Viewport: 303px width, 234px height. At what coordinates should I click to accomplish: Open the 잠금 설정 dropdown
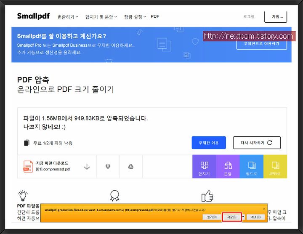pyautogui.click(x=135, y=17)
